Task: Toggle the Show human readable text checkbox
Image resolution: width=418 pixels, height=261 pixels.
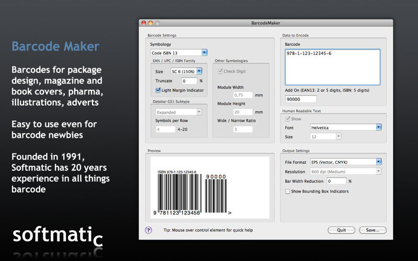Action: 288,119
